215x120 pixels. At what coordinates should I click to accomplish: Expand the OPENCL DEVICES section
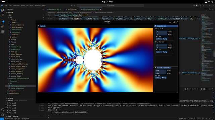13,116
